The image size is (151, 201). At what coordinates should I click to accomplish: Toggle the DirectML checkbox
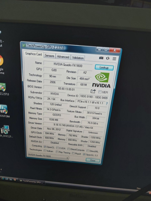[88, 150]
